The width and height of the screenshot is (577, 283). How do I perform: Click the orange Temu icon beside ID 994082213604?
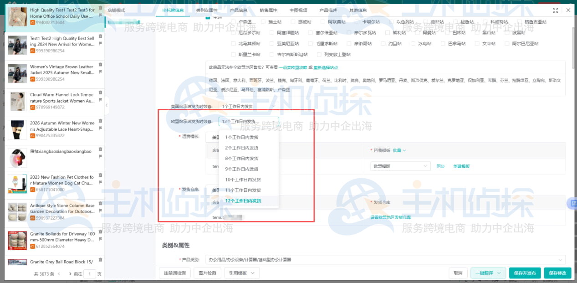[32, 22]
